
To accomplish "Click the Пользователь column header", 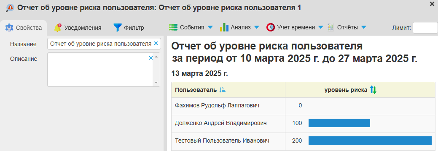I will point(228,90).
